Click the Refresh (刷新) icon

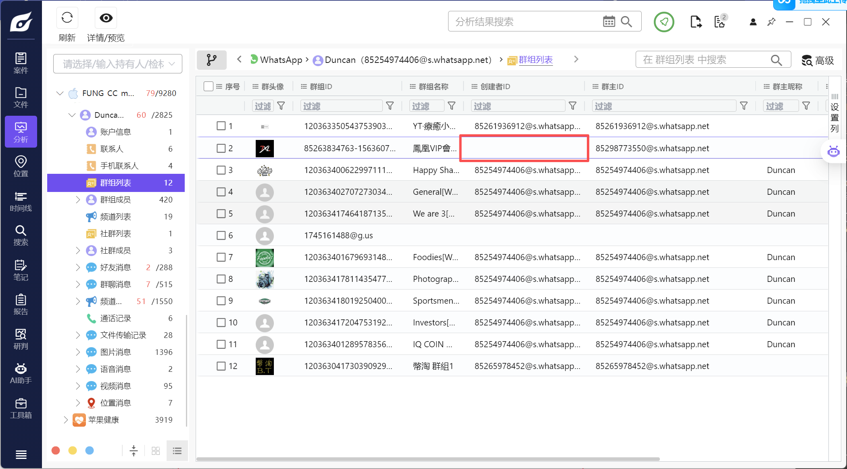(x=67, y=18)
